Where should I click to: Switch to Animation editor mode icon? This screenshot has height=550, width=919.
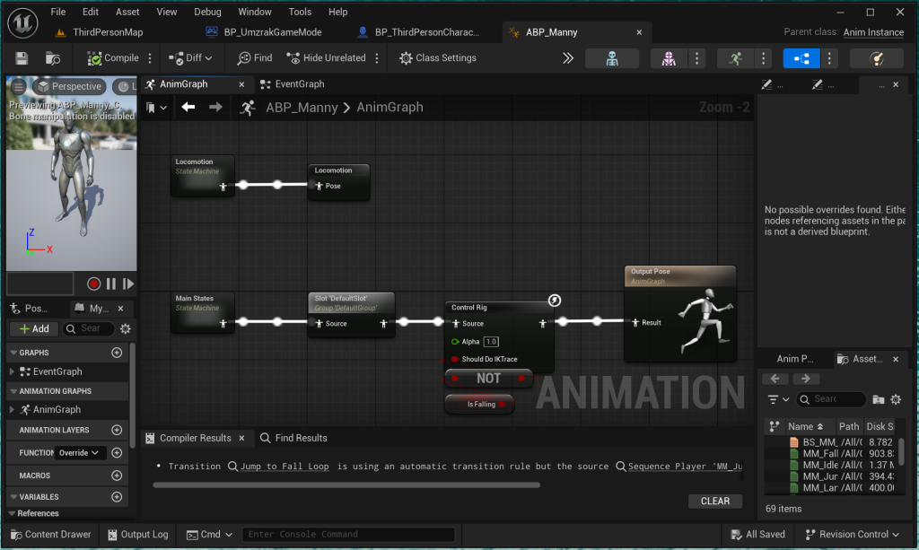pos(736,58)
